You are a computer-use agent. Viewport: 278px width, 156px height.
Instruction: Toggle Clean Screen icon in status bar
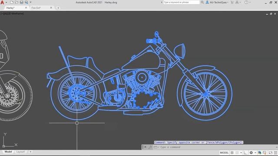tap(271, 153)
